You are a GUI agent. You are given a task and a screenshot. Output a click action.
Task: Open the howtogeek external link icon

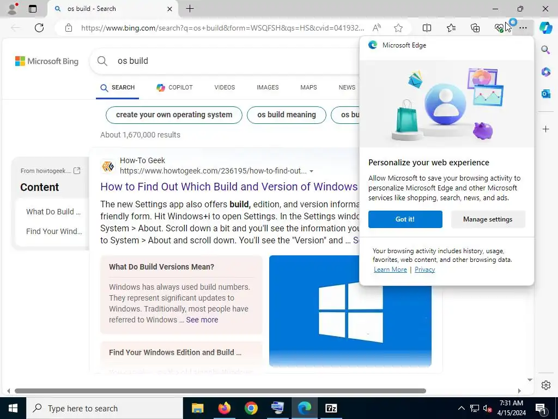(77, 171)
